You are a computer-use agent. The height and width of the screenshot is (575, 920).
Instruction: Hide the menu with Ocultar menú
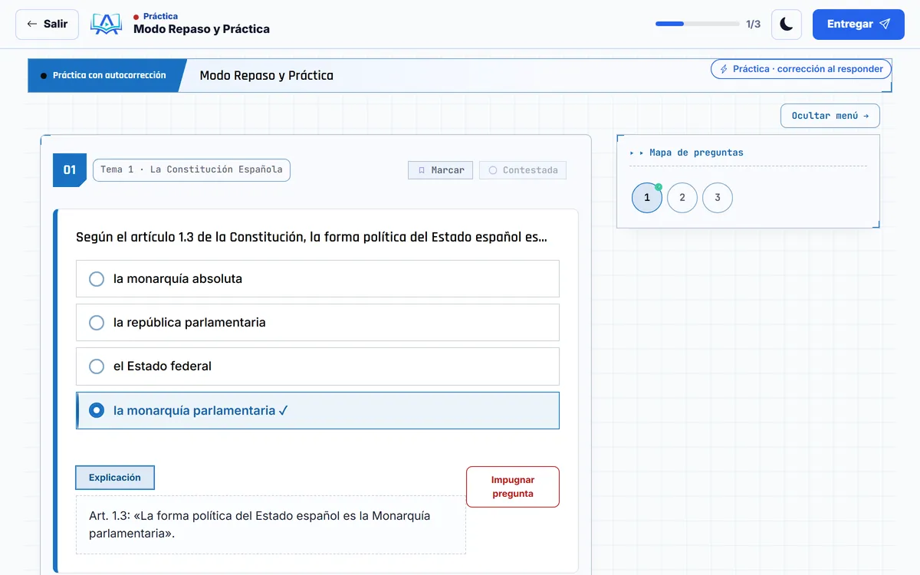coord(830,116)
